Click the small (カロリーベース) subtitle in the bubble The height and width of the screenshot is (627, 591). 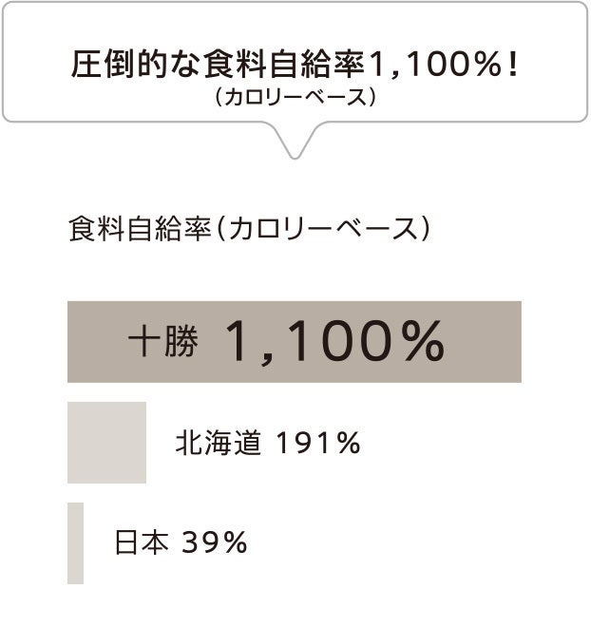pos(295,96)
